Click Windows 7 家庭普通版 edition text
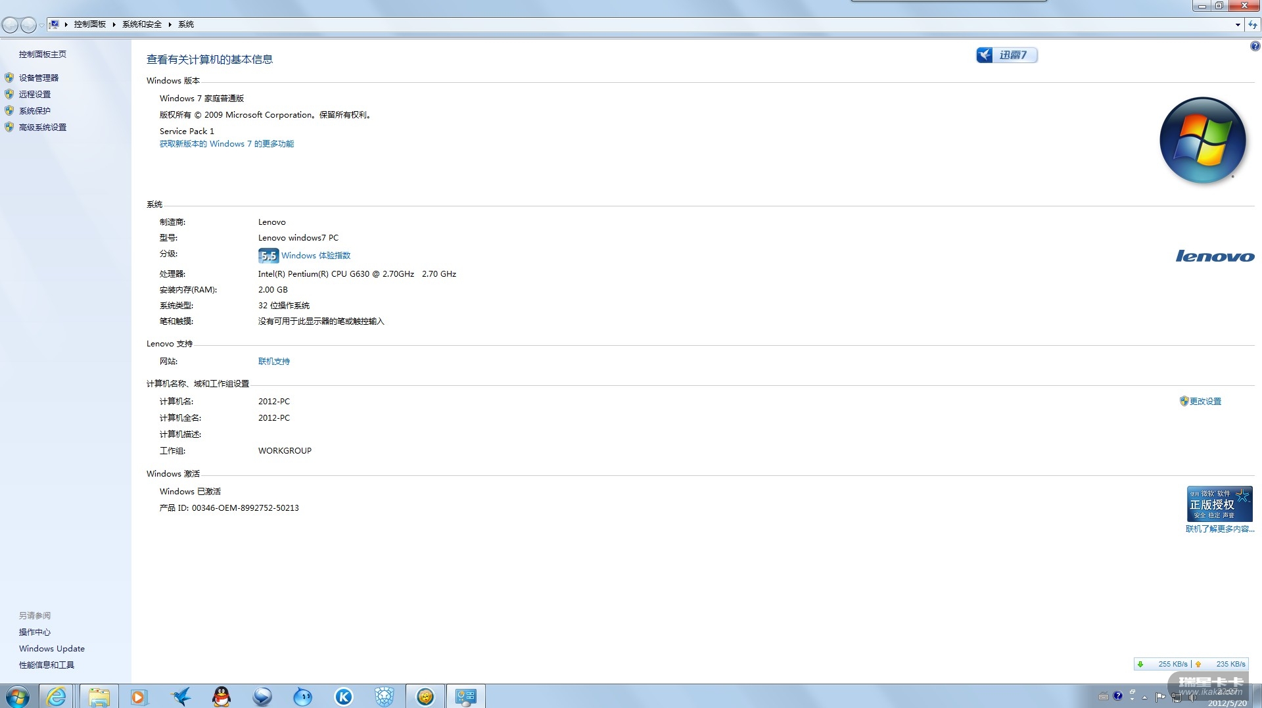The image size is (1262, 708). point(202,99)
